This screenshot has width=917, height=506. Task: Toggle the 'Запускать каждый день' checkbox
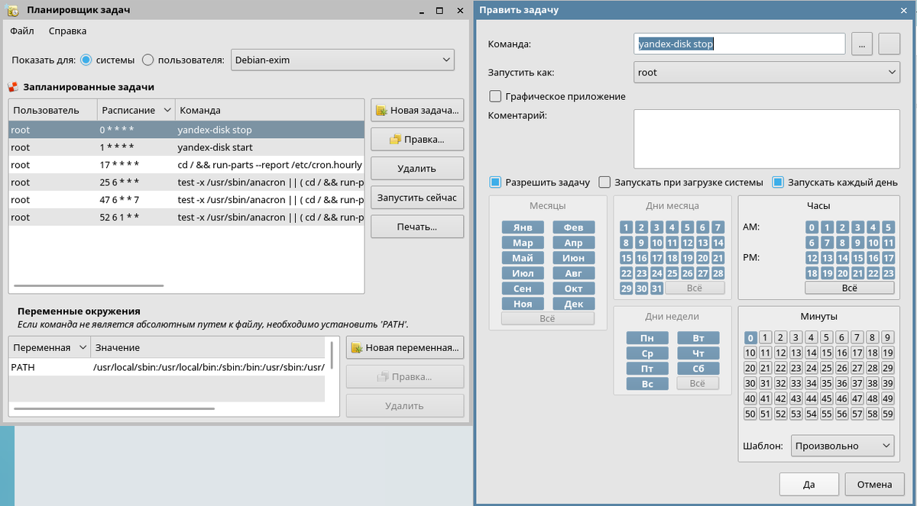[x=778, y=182]
